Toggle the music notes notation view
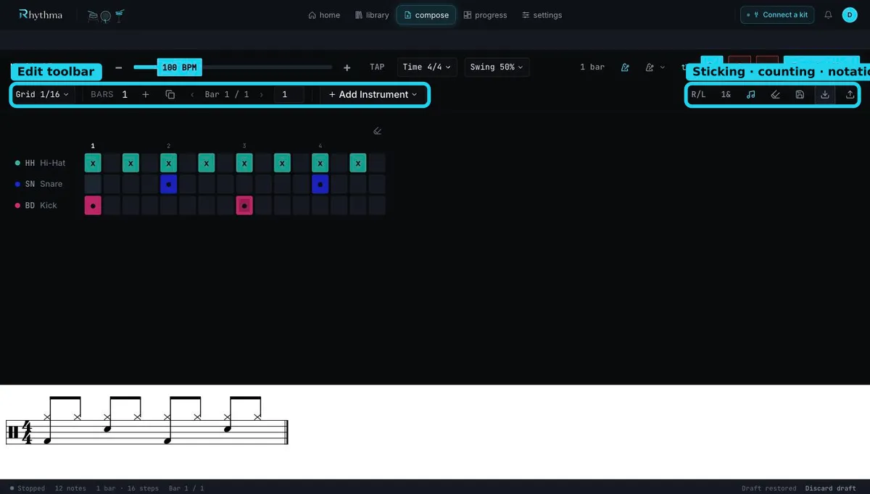The width and height of the screenshot is (870, 494). 750,94
